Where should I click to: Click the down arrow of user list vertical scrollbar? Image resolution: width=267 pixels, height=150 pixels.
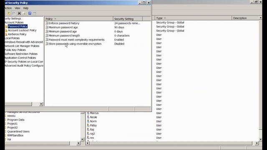(x=260, y=139)
